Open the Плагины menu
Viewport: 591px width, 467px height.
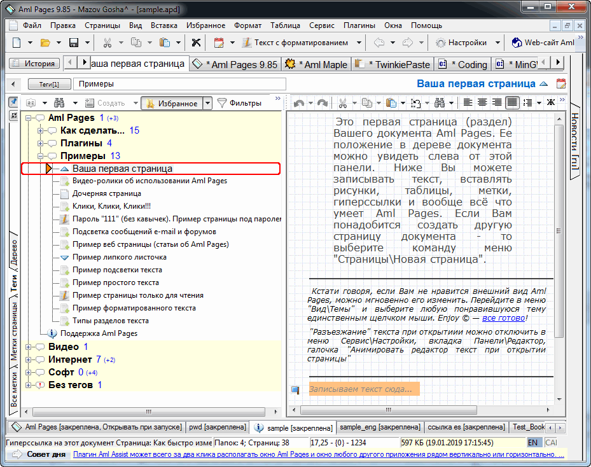pos(359,25)
